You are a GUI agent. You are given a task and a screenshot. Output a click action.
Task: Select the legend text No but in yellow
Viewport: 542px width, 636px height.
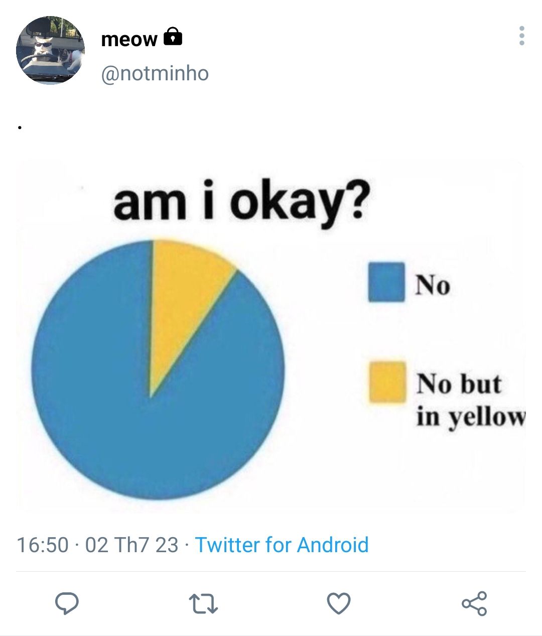point(469,401)
